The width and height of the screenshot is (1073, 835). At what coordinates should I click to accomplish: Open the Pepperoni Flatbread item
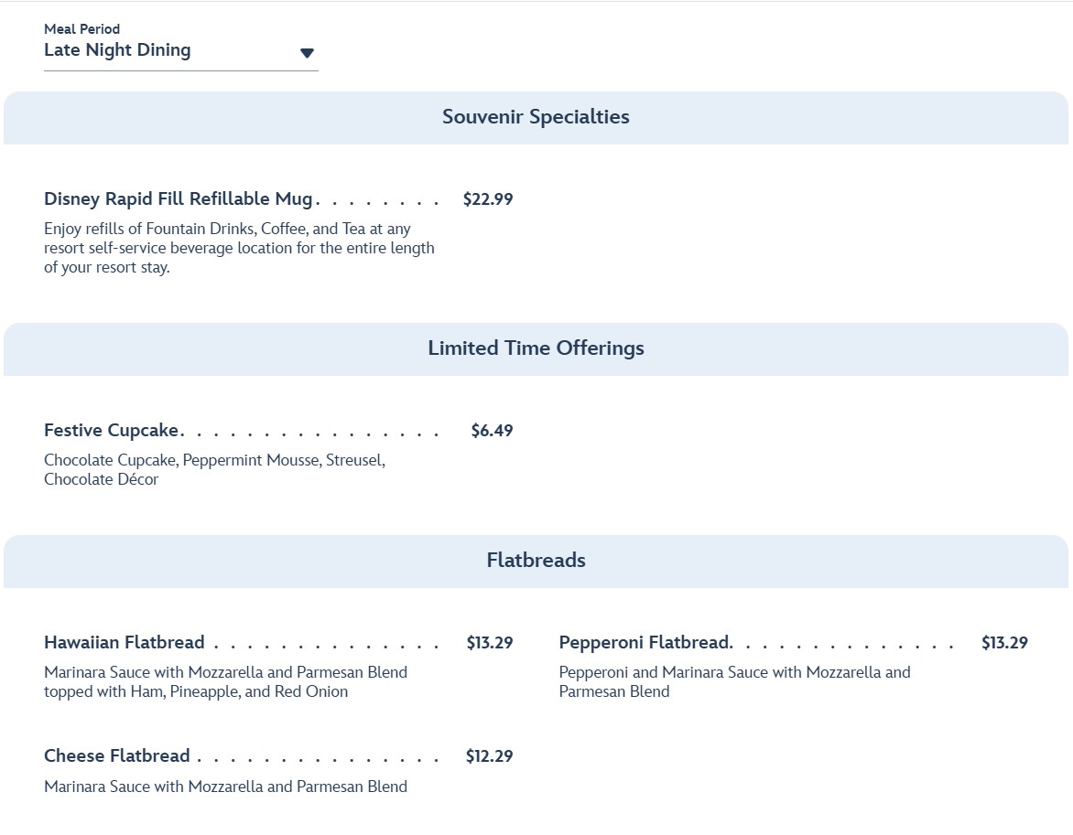point(645,643)
